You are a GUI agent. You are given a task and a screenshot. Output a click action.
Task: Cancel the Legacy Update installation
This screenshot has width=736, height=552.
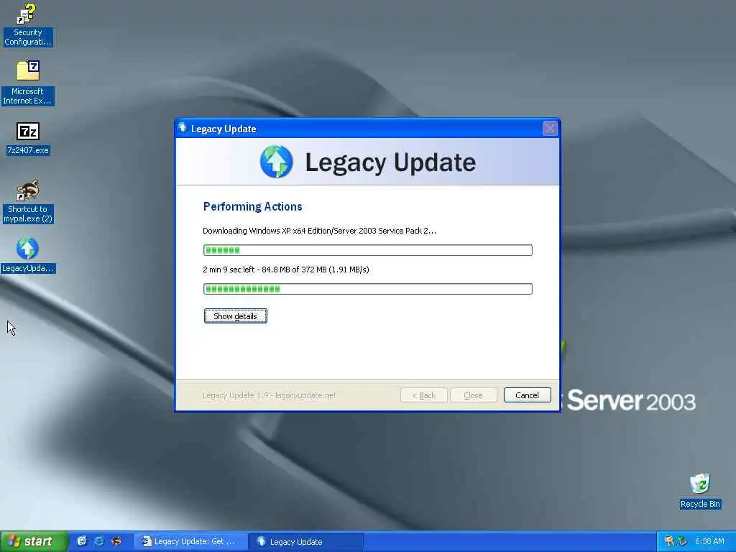coord(527,395)
